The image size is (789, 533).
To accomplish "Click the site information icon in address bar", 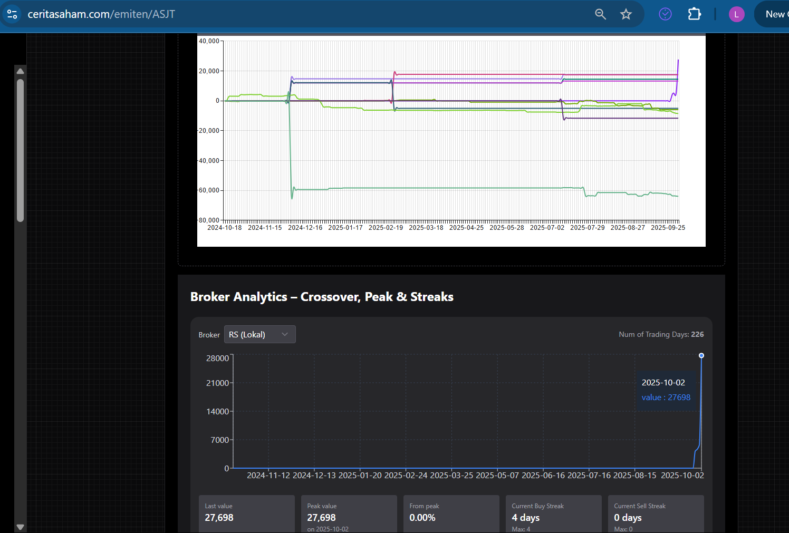I will (x=12, y=14).
